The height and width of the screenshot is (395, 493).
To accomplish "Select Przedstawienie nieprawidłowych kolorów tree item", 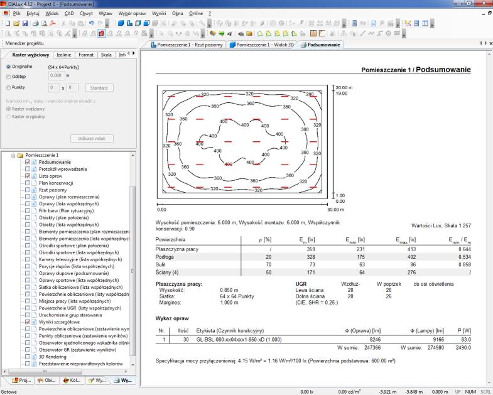I will [x=81, y=364].
